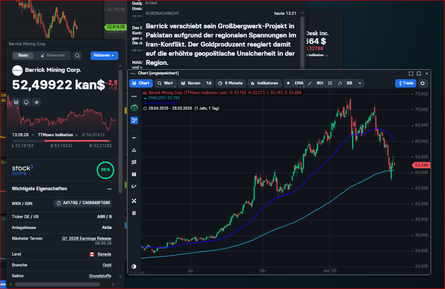Click the search magnifier in Barrick panel

click(x=77, y=56)
